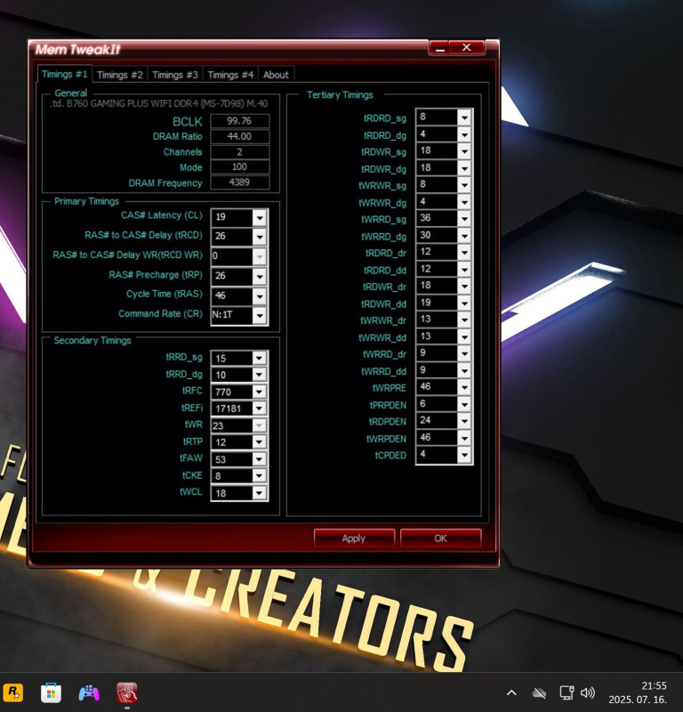The width and height of the screenshot is (683, 712).
Task: Expand RAS# Precharge (tRP) dropdown
Action: (x=260, y=276)
